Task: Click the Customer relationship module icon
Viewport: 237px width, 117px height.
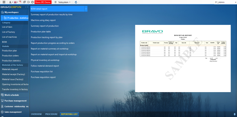Action: coord(2,107)
